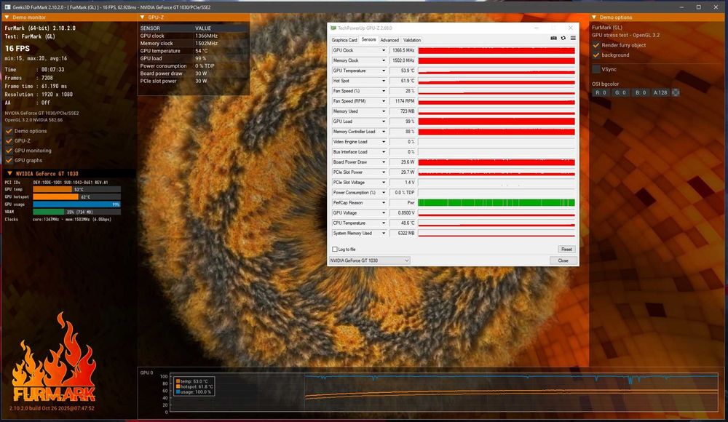Viewport: 728px width, 422px height.
Task: Click the GPU-Z app icon in title bar
Action: click(333, 28)
